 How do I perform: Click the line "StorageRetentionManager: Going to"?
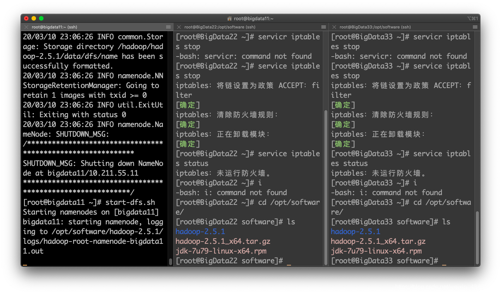91,85
